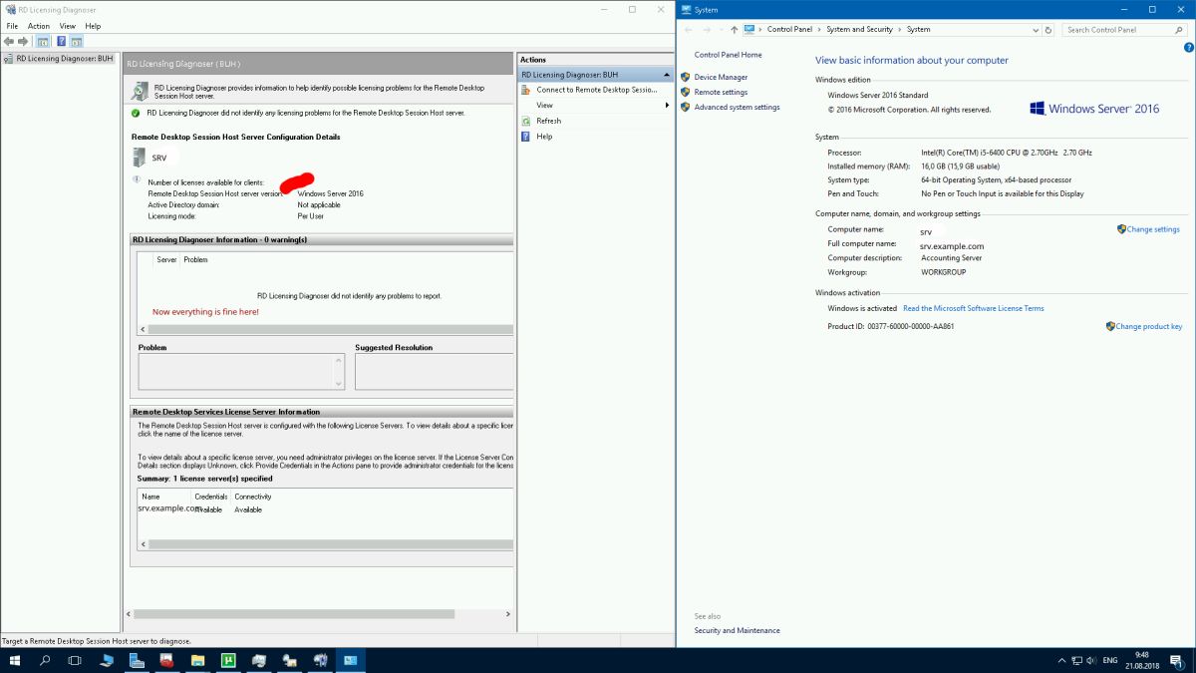Click the Credentials column header
The height and width of the screenshot is (673, 1196).
[211, 497]
